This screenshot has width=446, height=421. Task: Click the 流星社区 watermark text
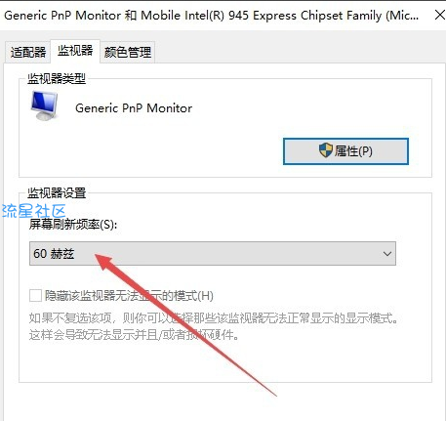click(x=34, y=211)
